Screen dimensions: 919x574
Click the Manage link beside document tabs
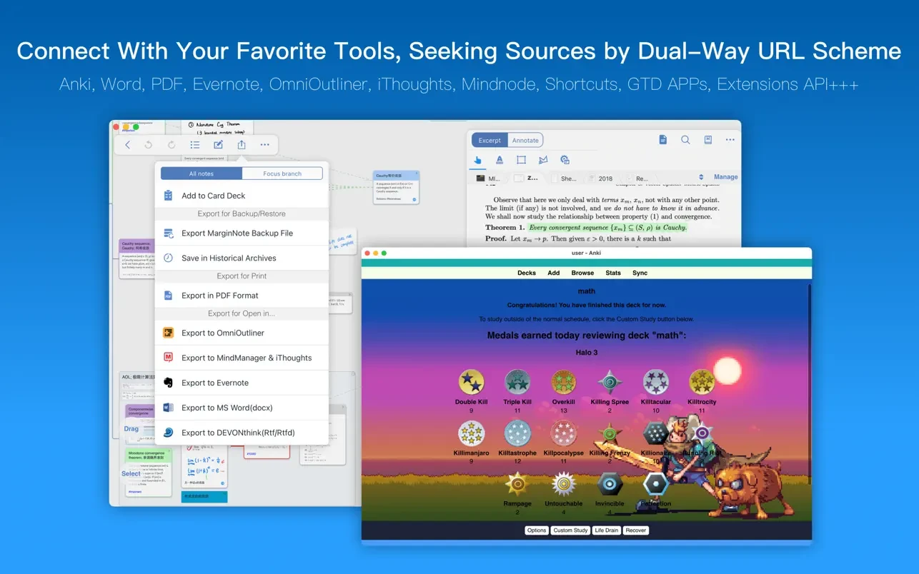tap(725, 177)
